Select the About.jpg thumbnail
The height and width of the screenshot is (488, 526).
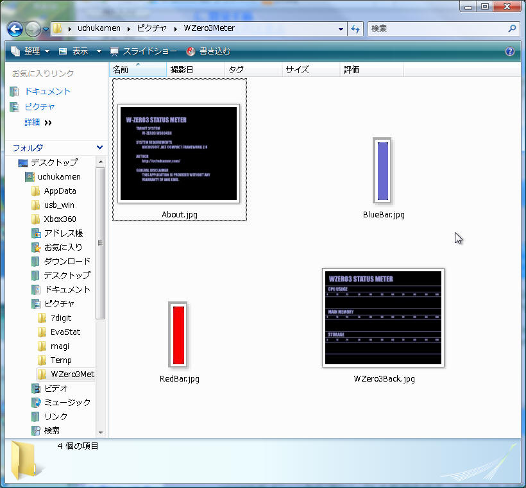pyautogui.click(x=179, y=154)
